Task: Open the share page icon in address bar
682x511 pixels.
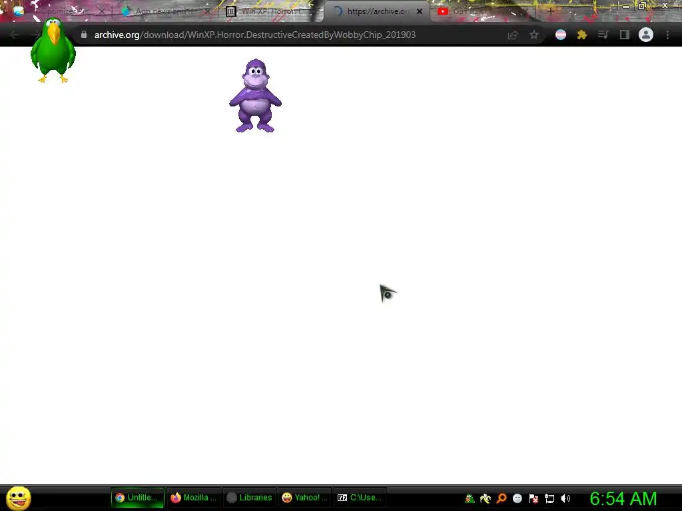Action: coord(513,35)
